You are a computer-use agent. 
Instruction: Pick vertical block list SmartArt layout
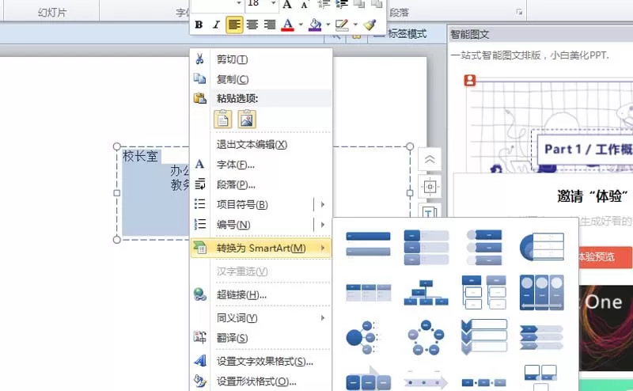tap(426, 247)
